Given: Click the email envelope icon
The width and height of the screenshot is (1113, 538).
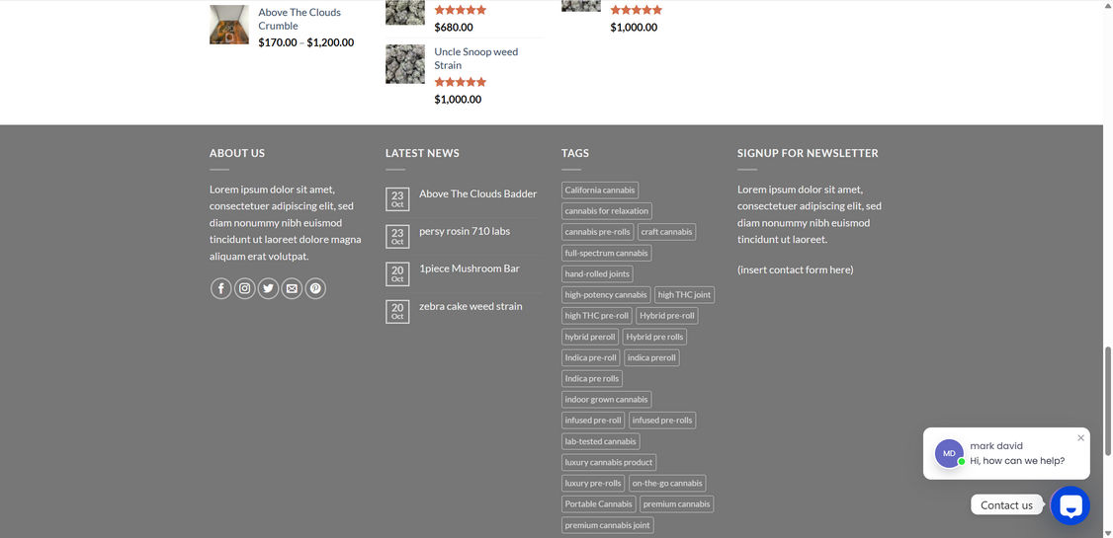Looking at the screenshot, I should tap(292, 288).
